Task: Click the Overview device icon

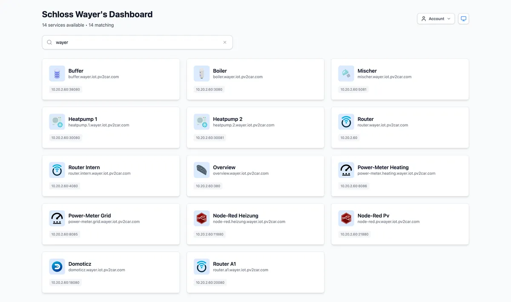Action: pyautogui.click(x=201, y=170)
